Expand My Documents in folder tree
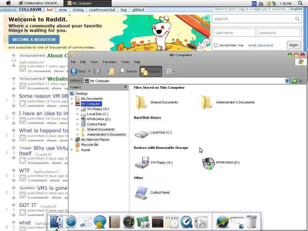The width and height of the screenshot is (308, 231). (x=72, y=99)
